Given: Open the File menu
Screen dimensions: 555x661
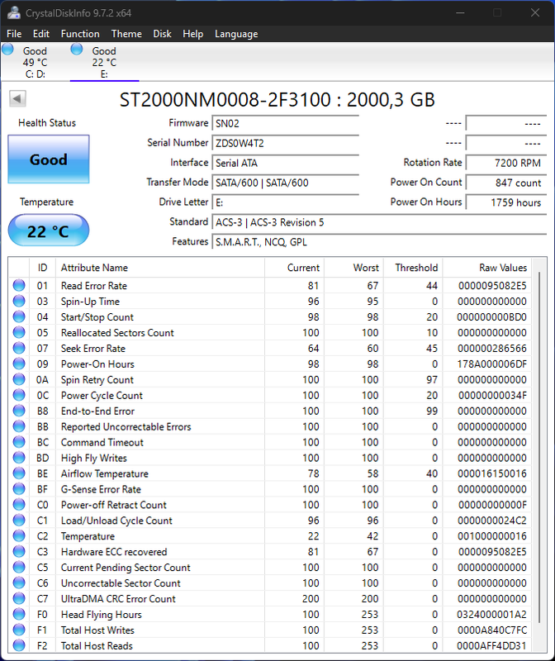Looking at the screenshot, I should (x=14, y=34).
